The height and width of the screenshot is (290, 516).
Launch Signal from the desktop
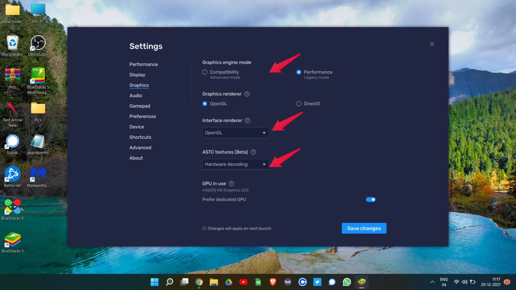pos(12,141)
